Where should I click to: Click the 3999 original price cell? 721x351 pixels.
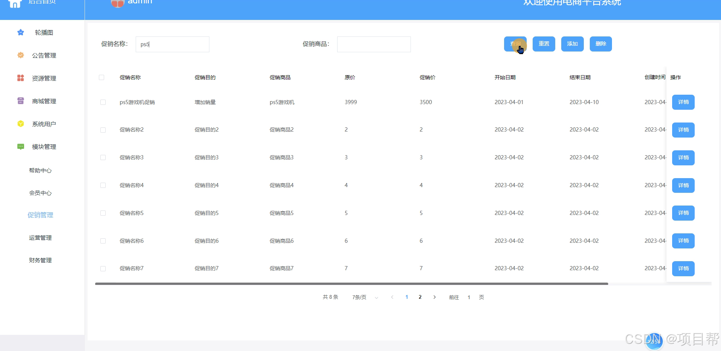(x=351, y=102)
